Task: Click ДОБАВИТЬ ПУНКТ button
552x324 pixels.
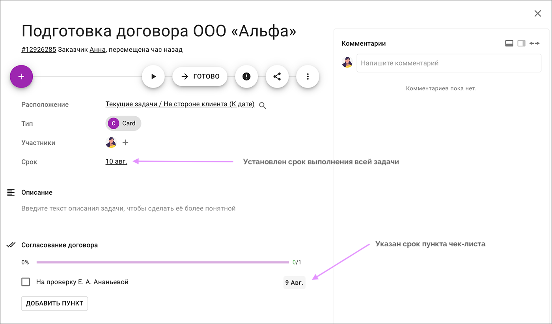Action: click(54, 304)
